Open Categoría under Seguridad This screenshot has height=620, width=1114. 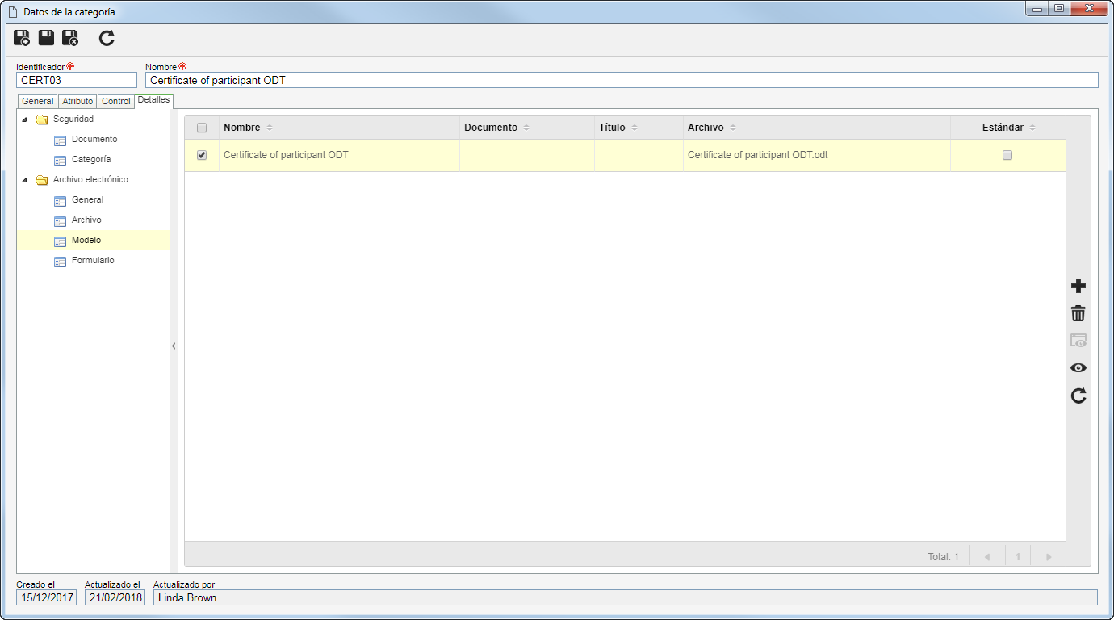click(x=91, y=160)
